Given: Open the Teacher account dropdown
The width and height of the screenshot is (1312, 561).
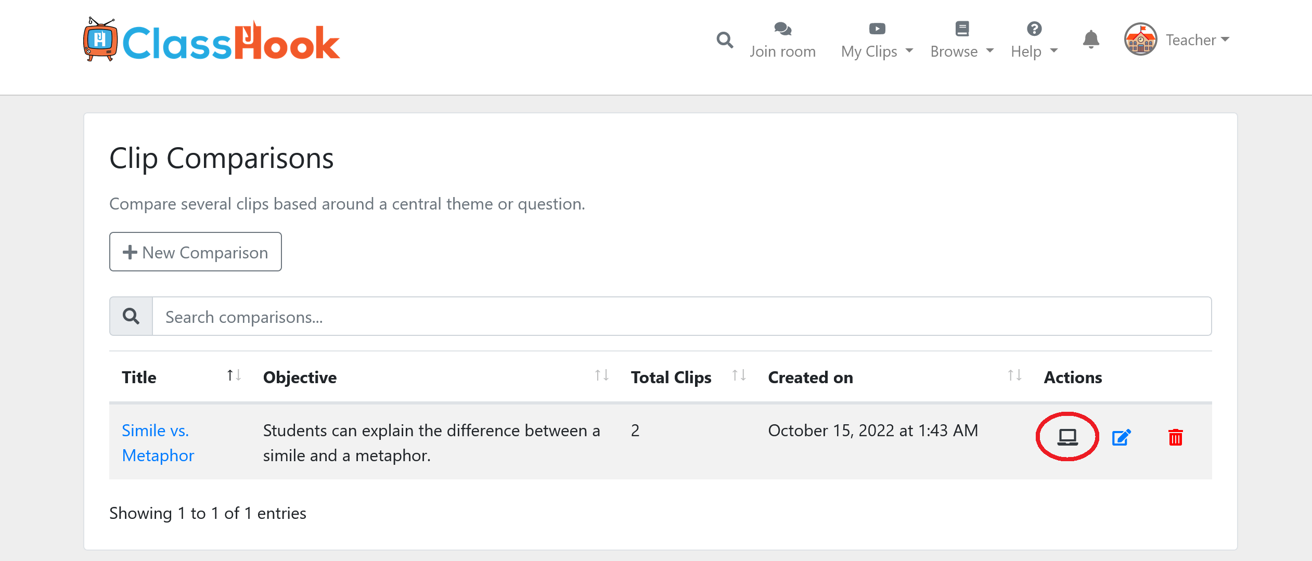Looking at the screenshot, I should 1198,40.
